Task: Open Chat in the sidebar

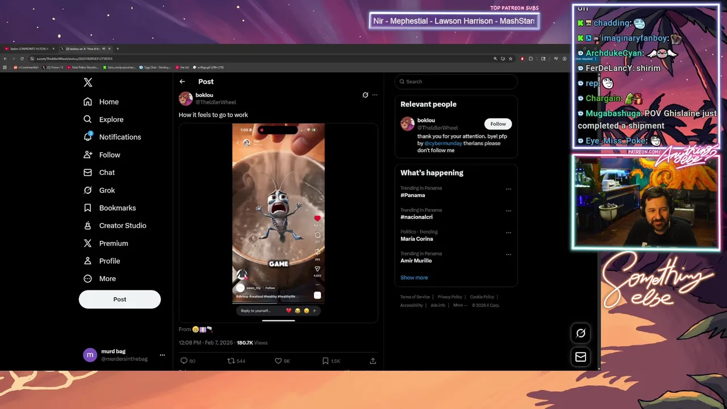Action: [99, 172]
